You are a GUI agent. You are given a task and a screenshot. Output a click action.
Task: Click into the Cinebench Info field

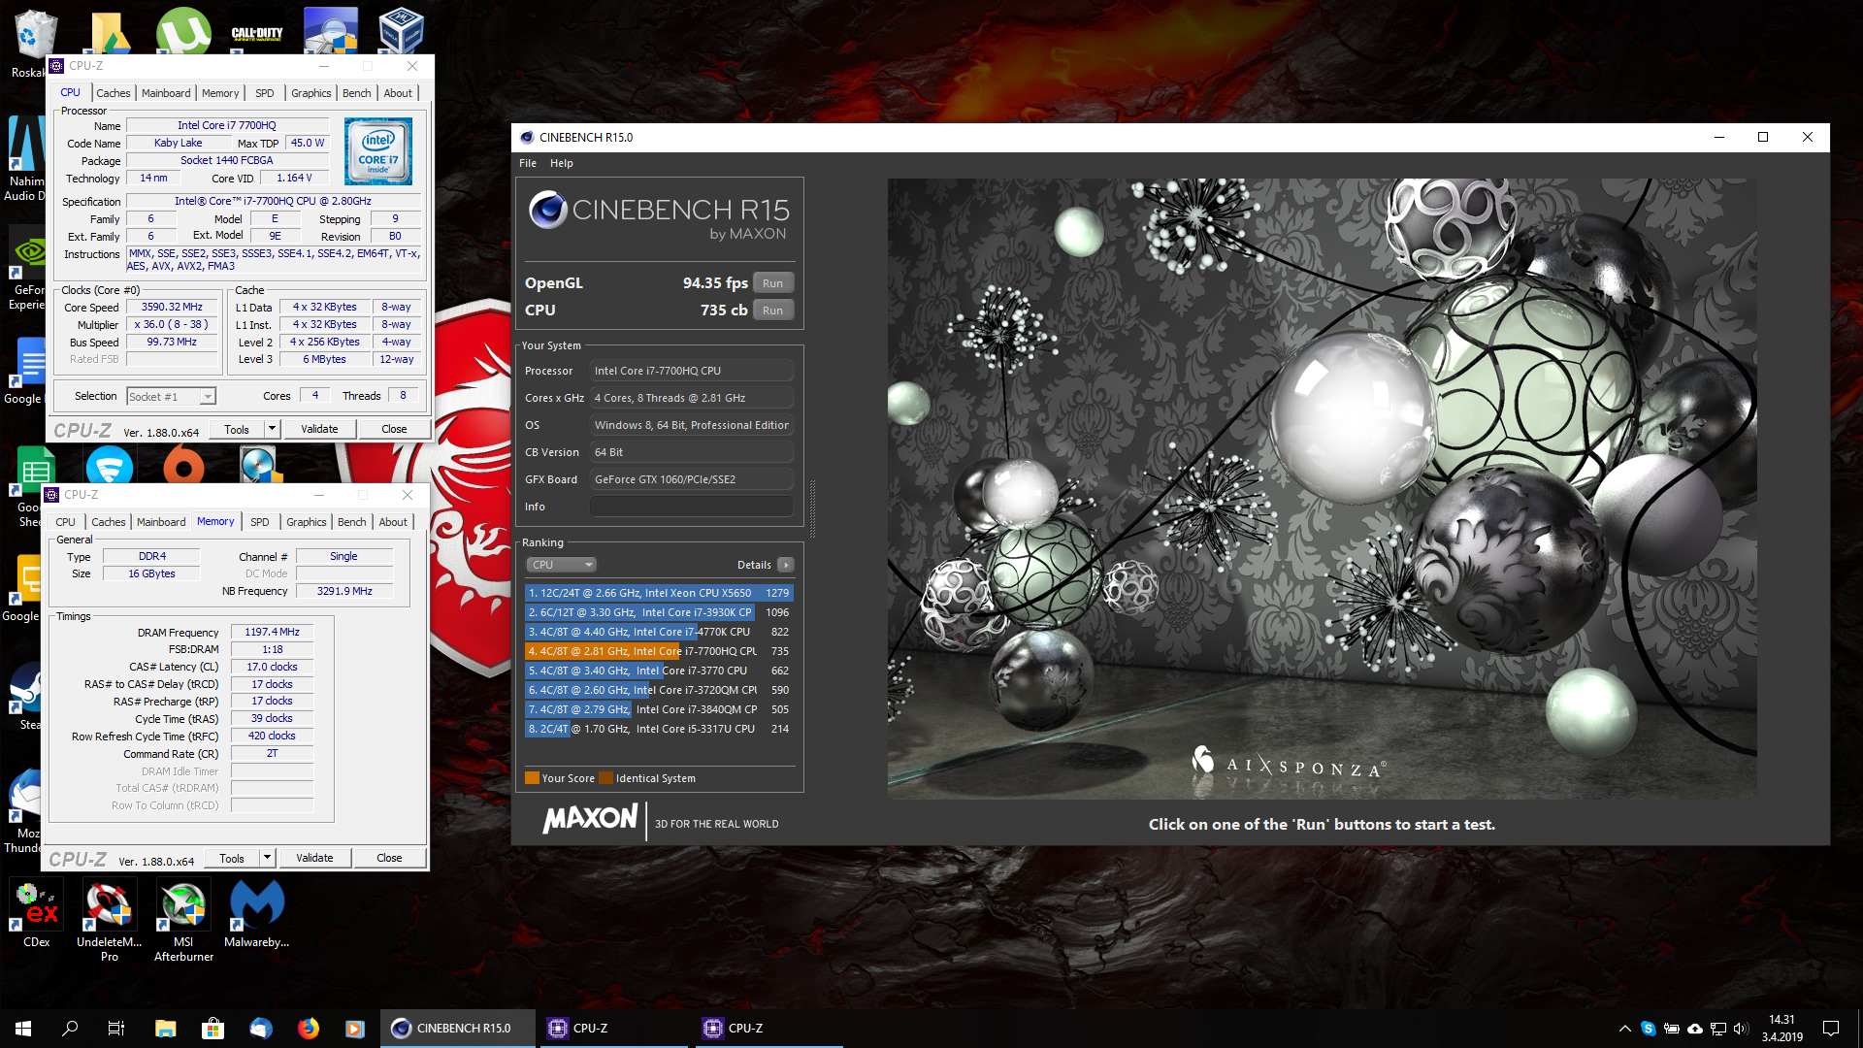(692, 507)
